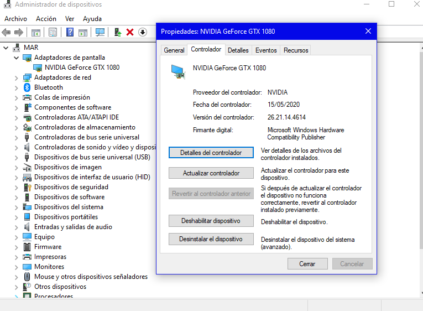Click Detalles del controlador button
423x311 pixels.
211,153
